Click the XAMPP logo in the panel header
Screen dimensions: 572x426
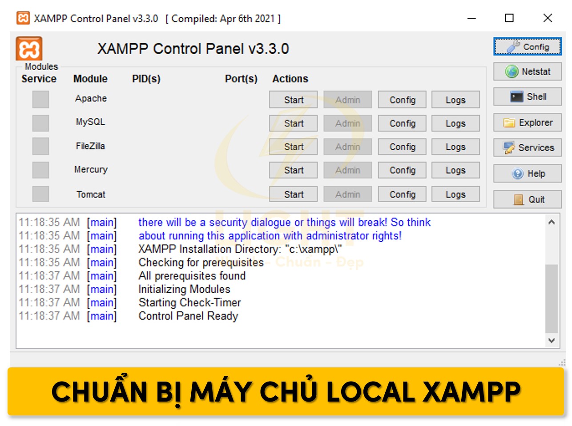29,48
